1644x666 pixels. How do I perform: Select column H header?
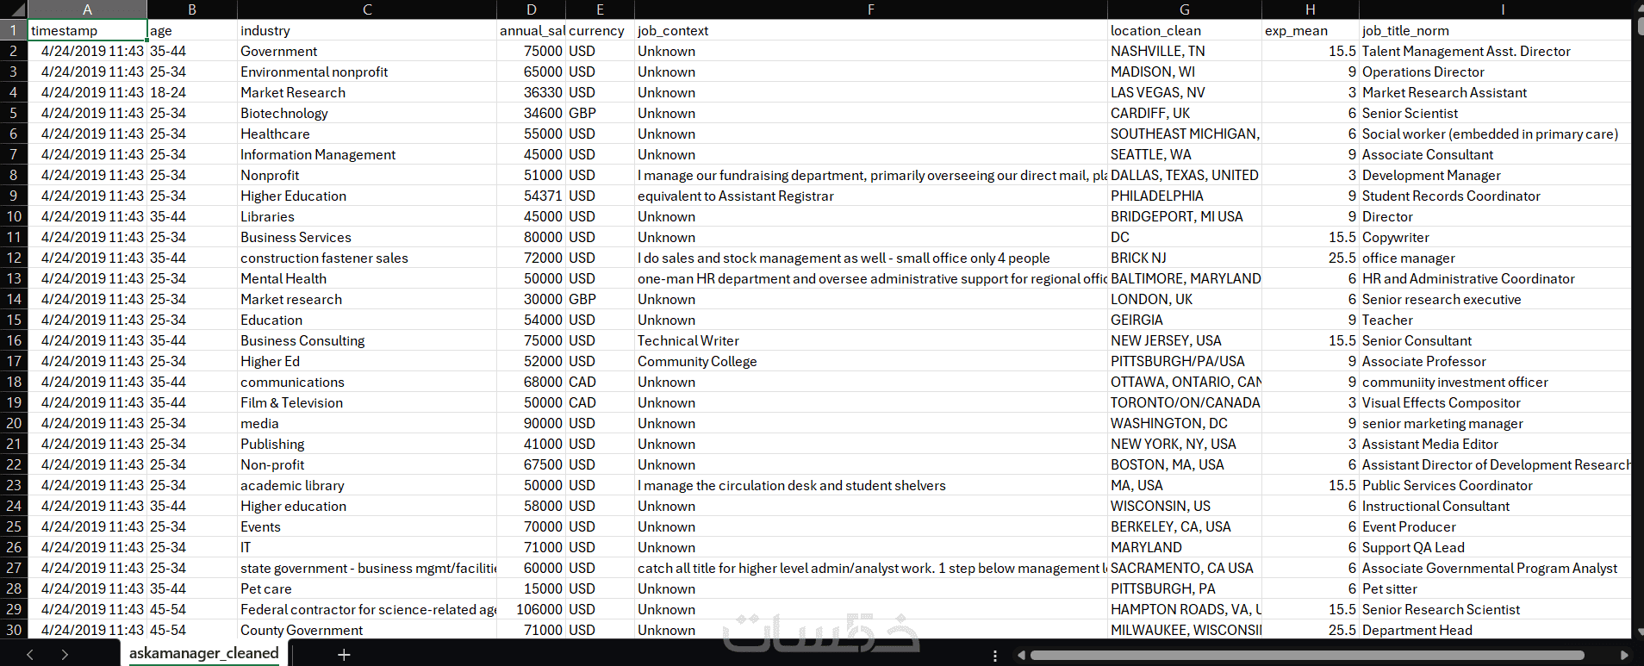point(1311,9)
